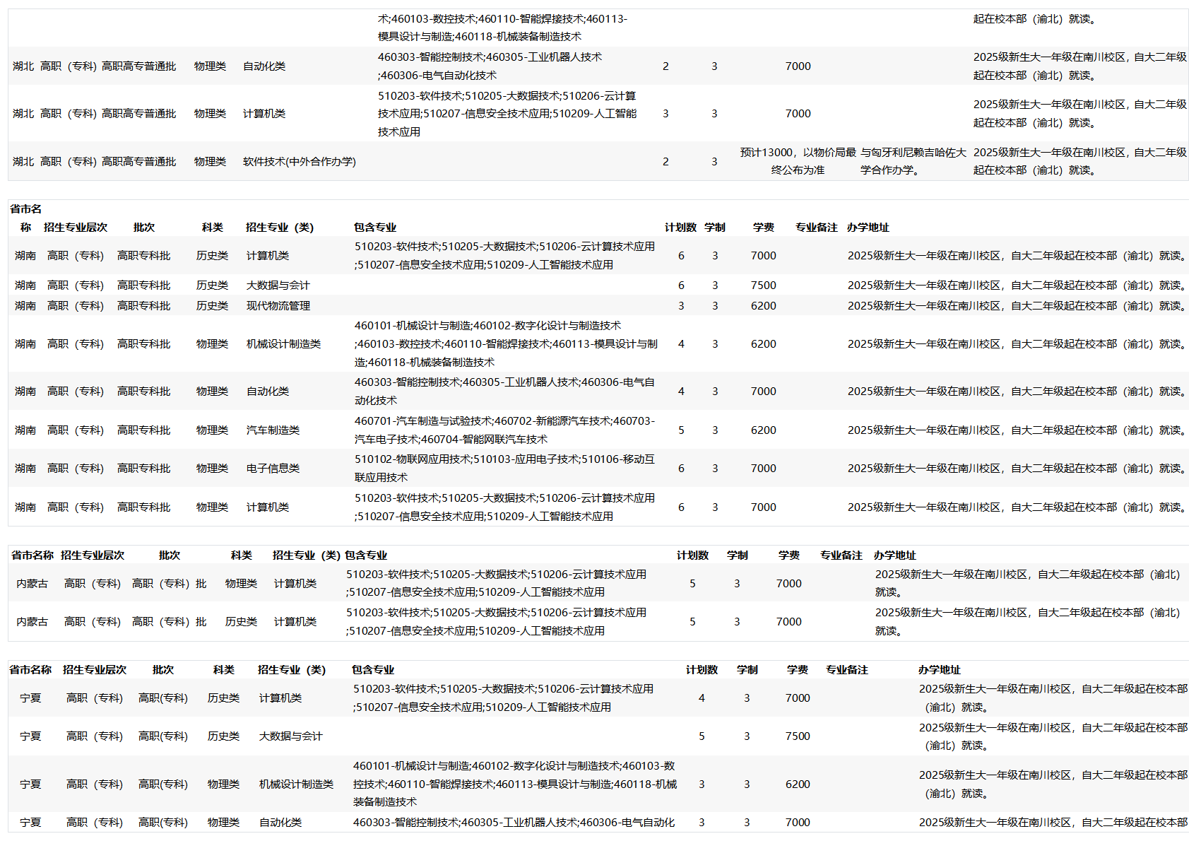Click 计算机类 in the 湖北 物理类 row
This screenshot has width=1189, height=841.
coord(264,114)
